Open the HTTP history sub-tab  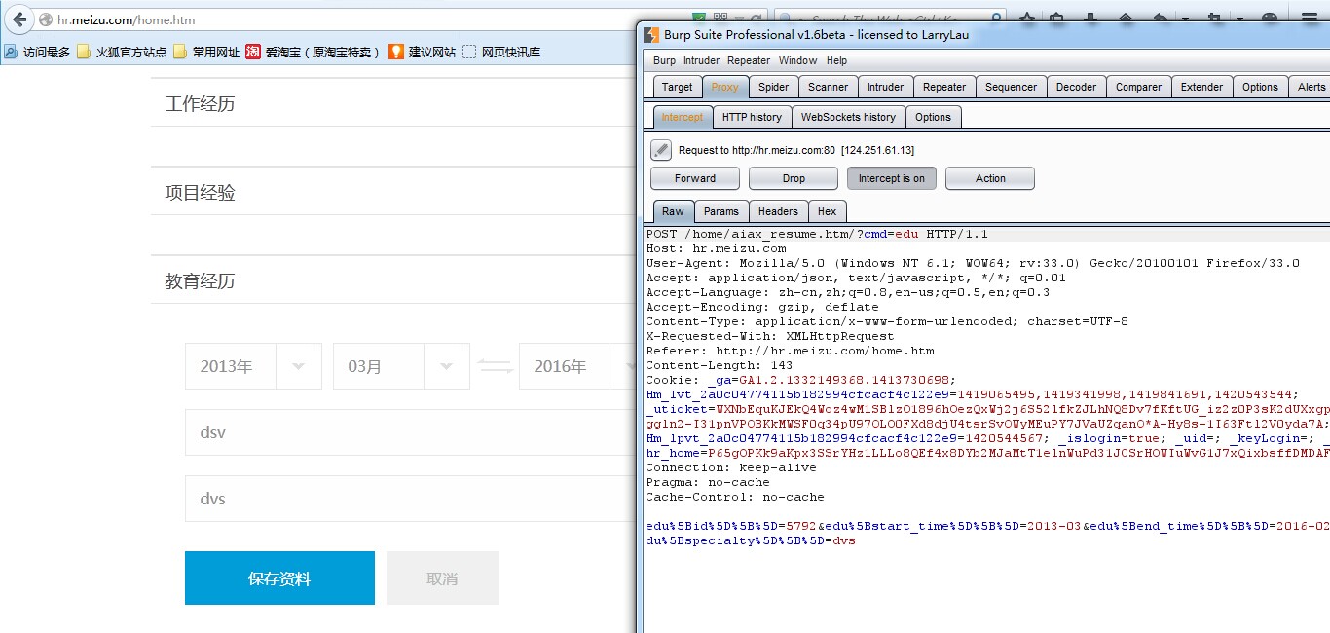tap(752, 117)
